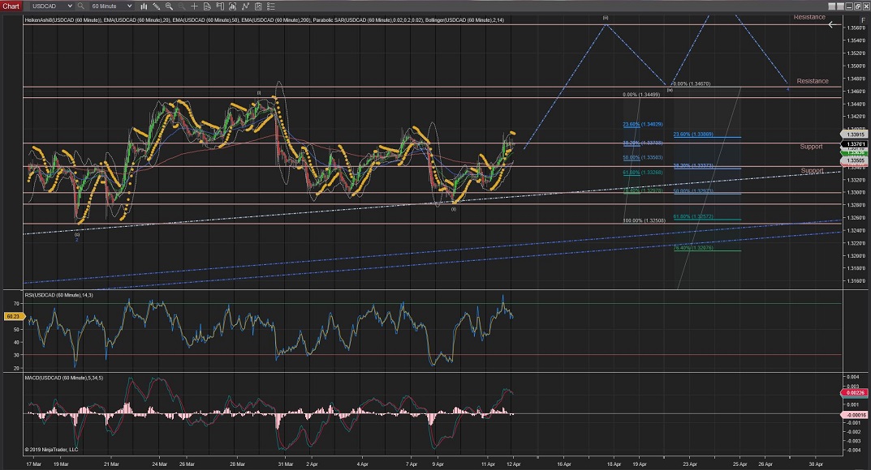Click the RSI(USDCAD (60 Minute),14,3) panel label
871x470 pixels.
tap(59, 296)
